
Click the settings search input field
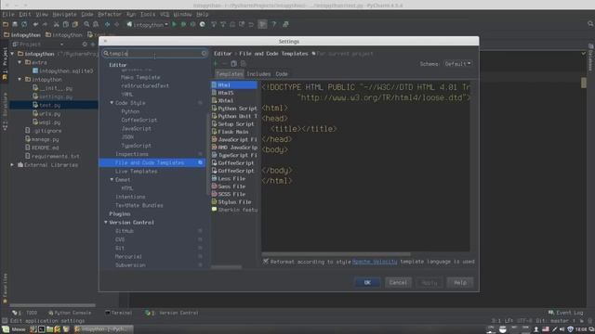click(x=154, y=54)
